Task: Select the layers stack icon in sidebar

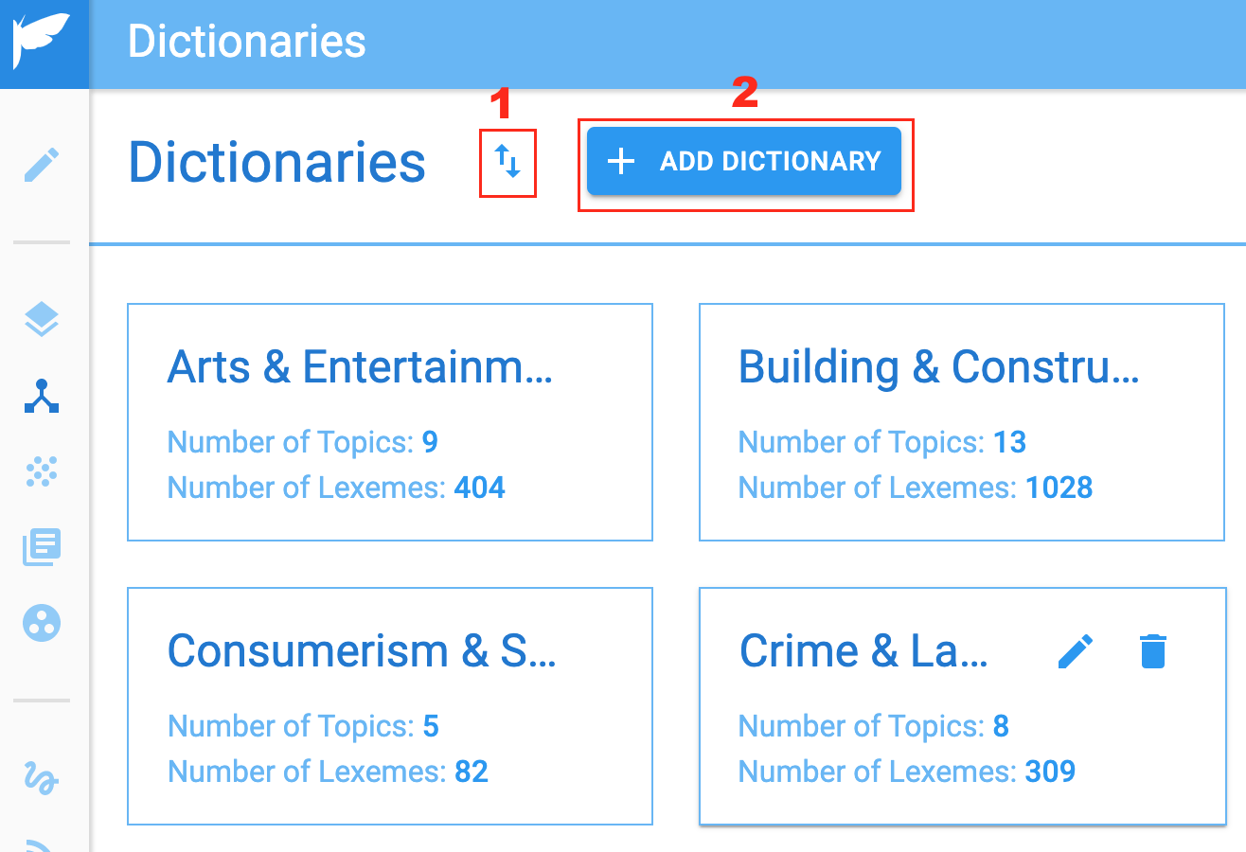Action: tap(42, 321)
